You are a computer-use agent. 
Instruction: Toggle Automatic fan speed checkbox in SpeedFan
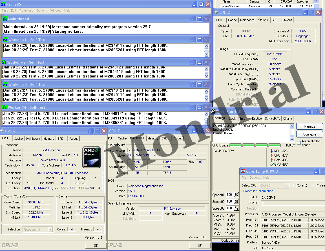pos(299,143)
